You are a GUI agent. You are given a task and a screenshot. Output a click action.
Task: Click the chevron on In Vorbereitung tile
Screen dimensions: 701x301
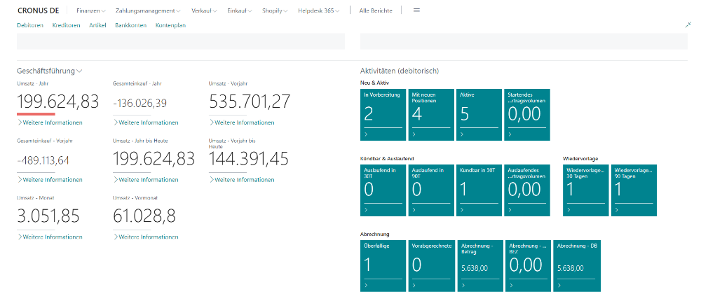[x=365, y=134]
